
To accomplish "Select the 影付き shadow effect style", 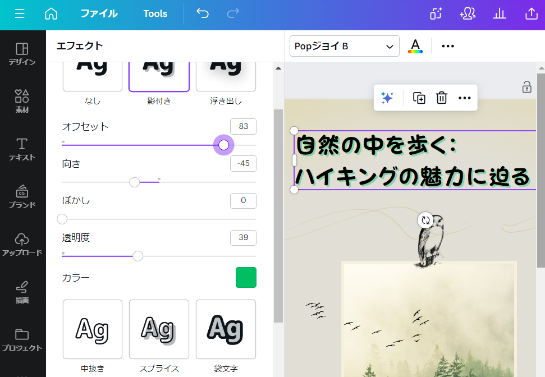I will (x=159, y=76).
